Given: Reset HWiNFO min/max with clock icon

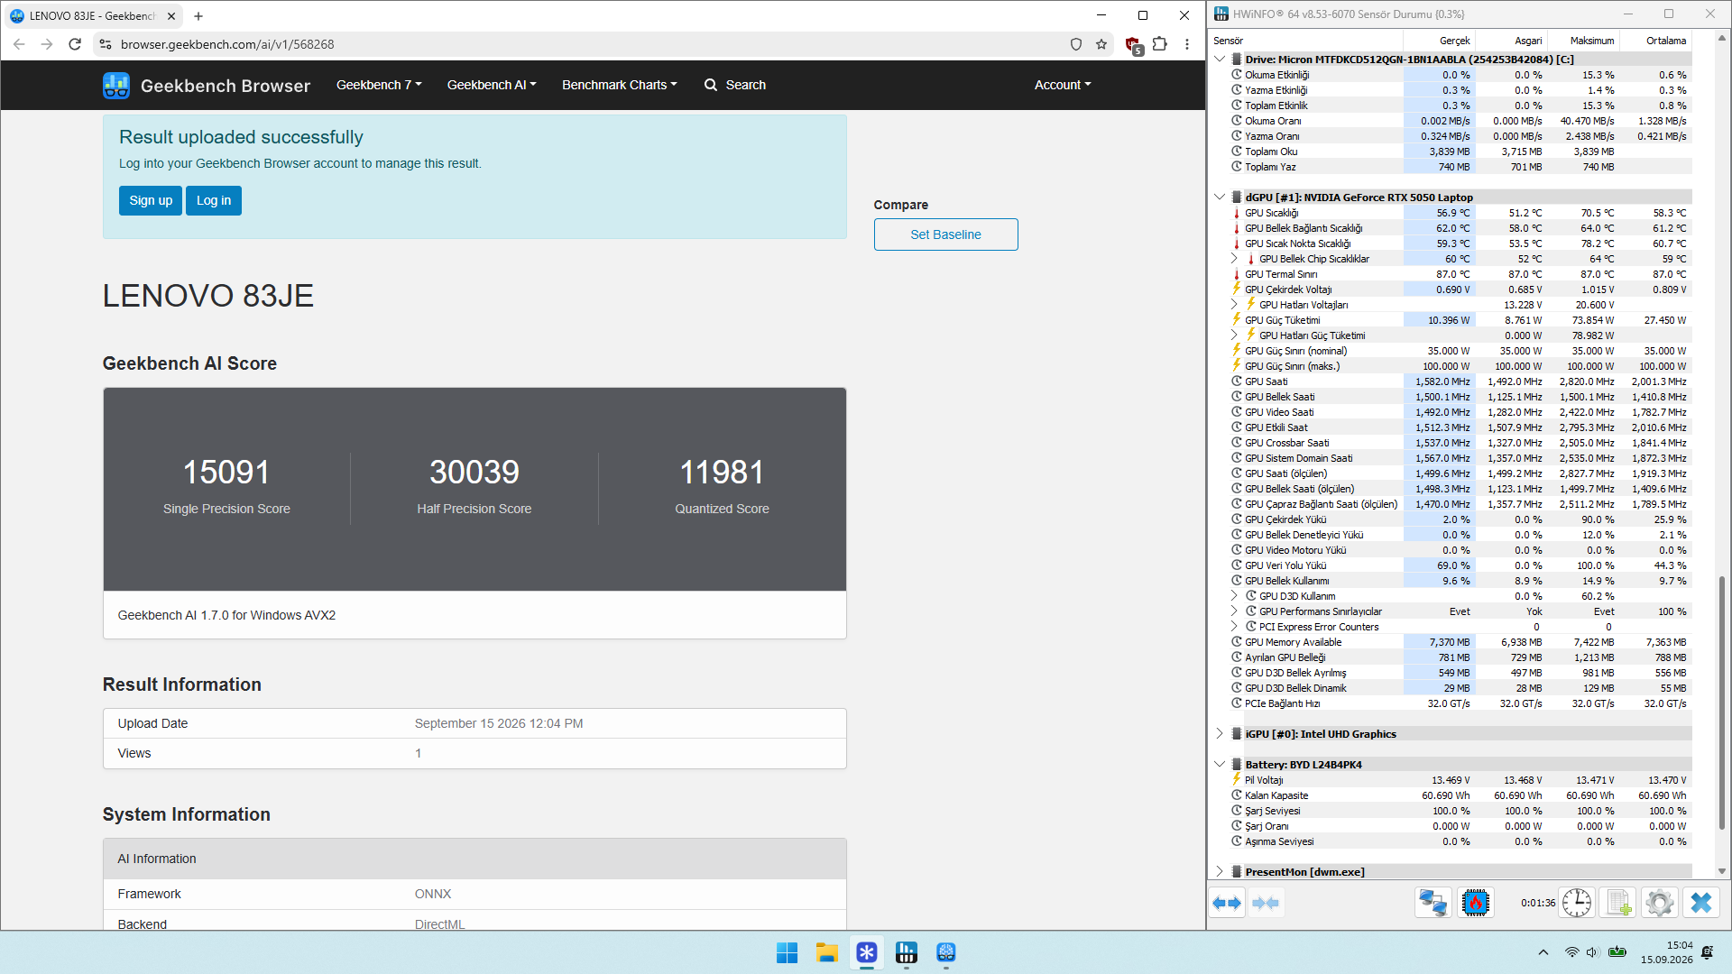Looking at the screenshot, I should (x=1577, y=903).
